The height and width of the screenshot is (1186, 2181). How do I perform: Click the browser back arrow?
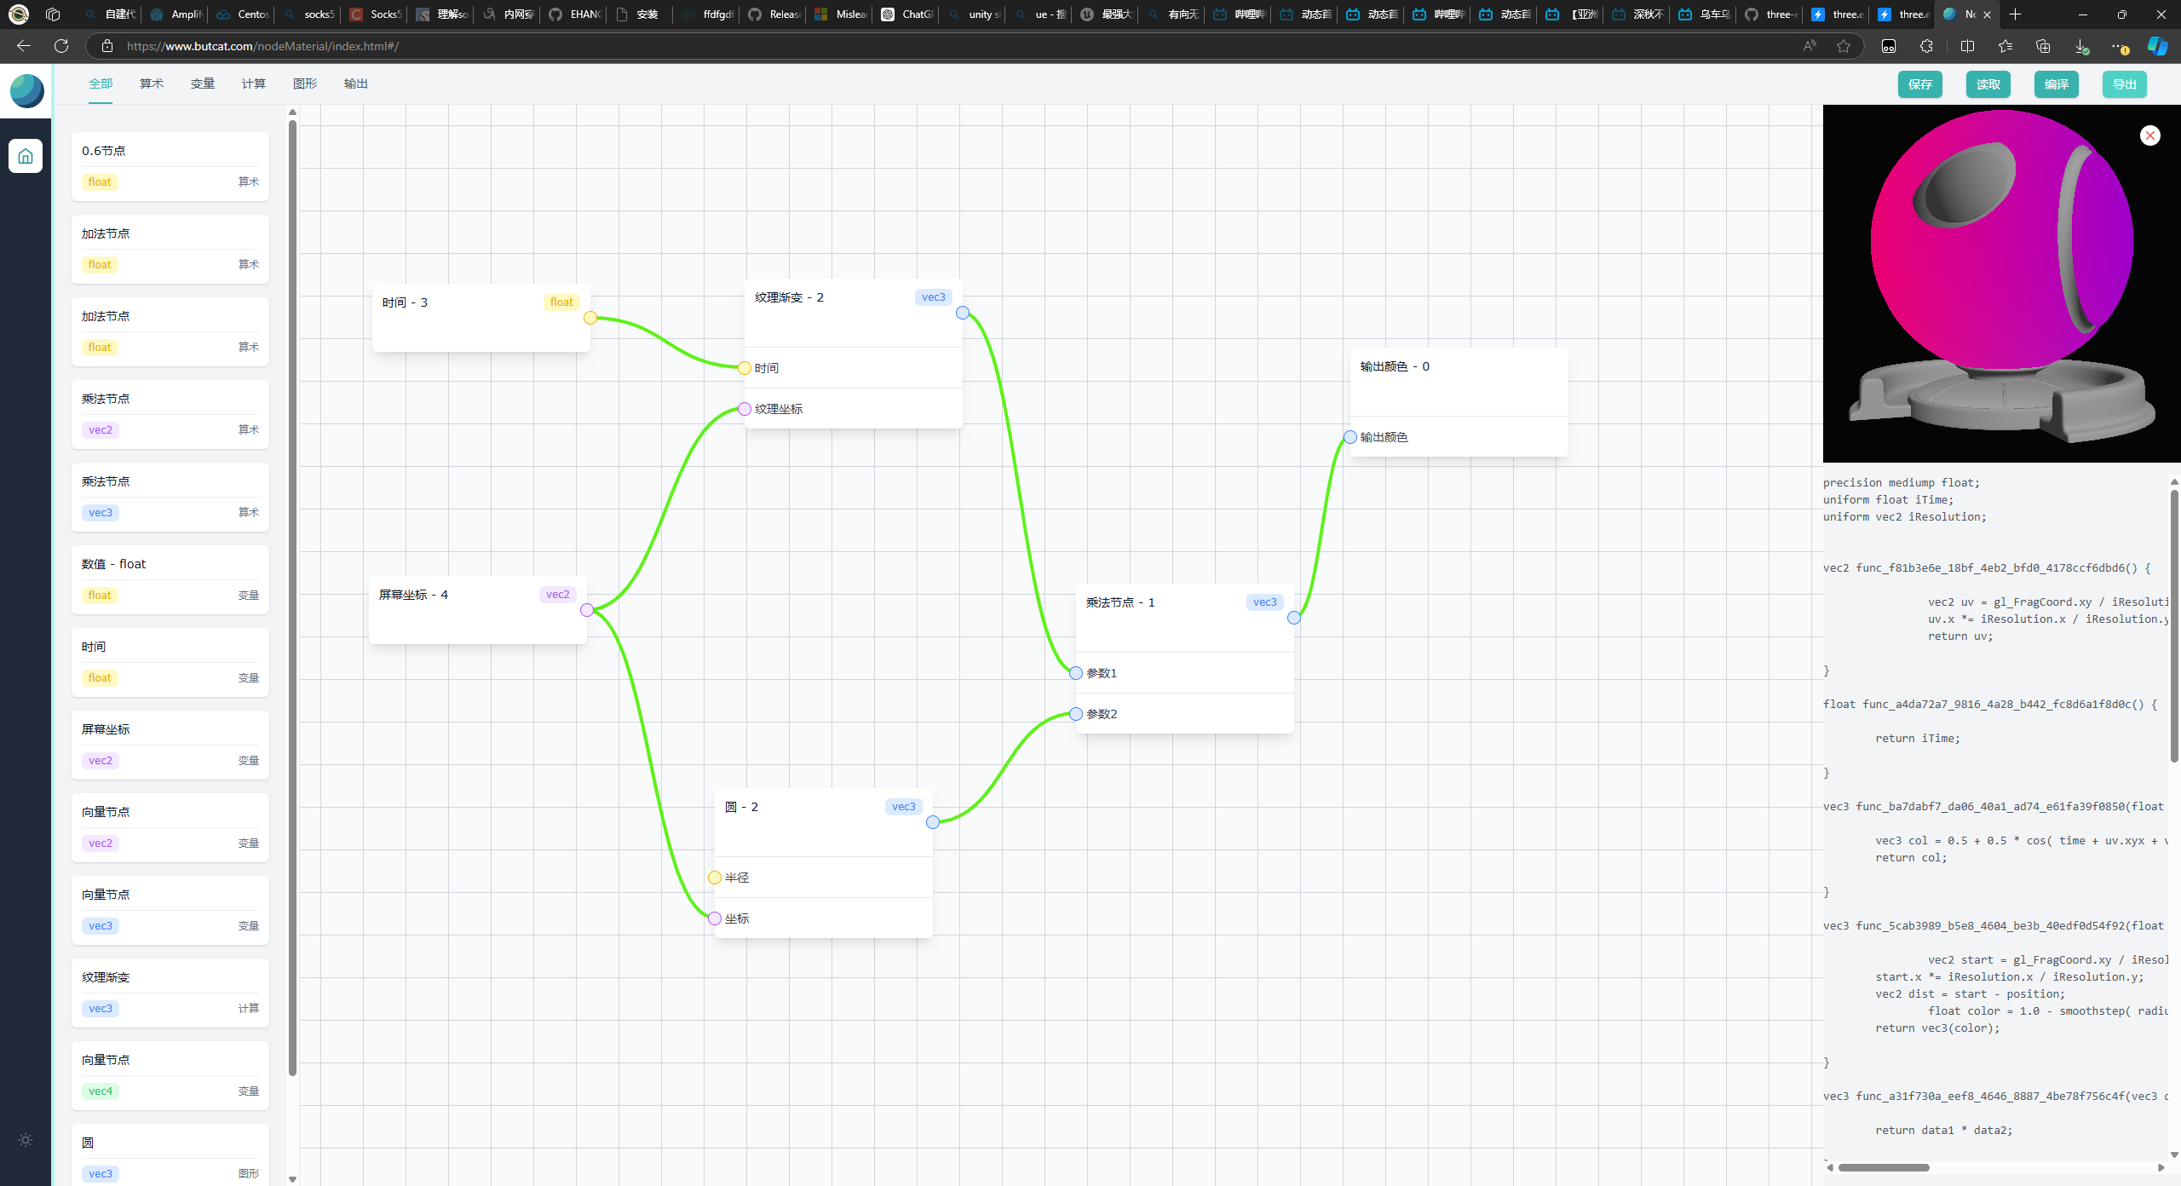[x=24, y=46]
